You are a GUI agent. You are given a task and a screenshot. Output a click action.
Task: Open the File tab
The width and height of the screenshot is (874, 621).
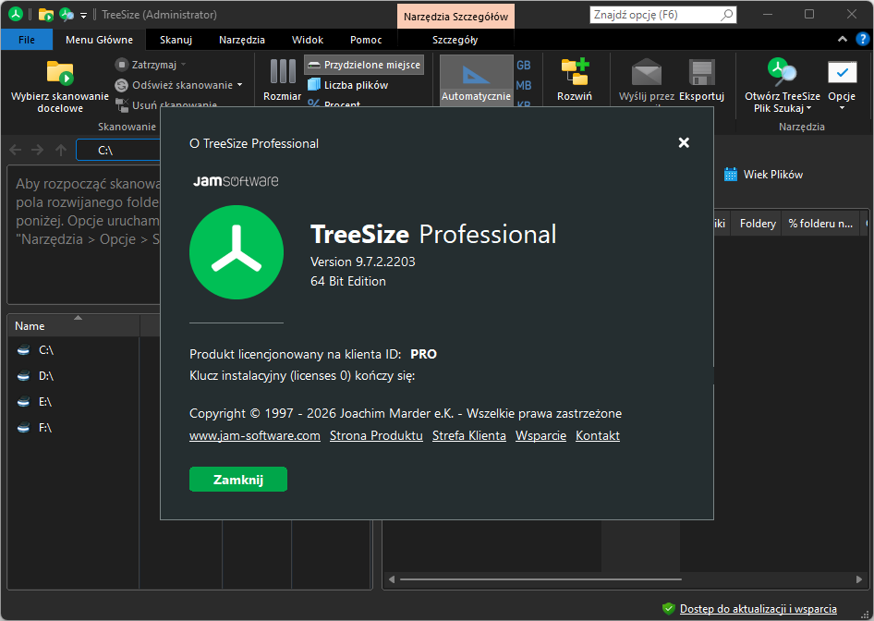point(27,40)
